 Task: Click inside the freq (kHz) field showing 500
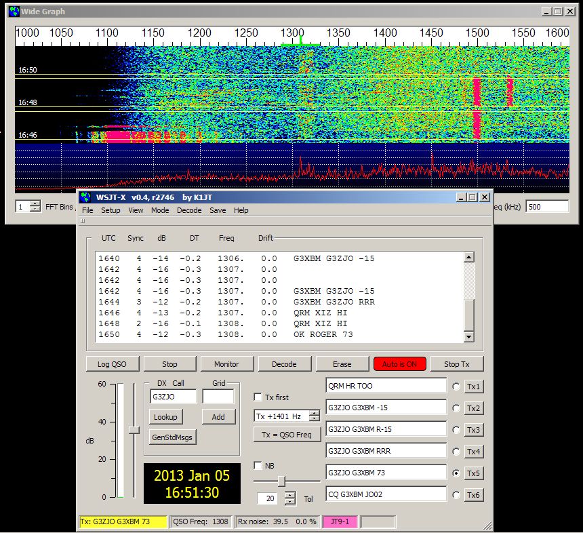(547, 205)
